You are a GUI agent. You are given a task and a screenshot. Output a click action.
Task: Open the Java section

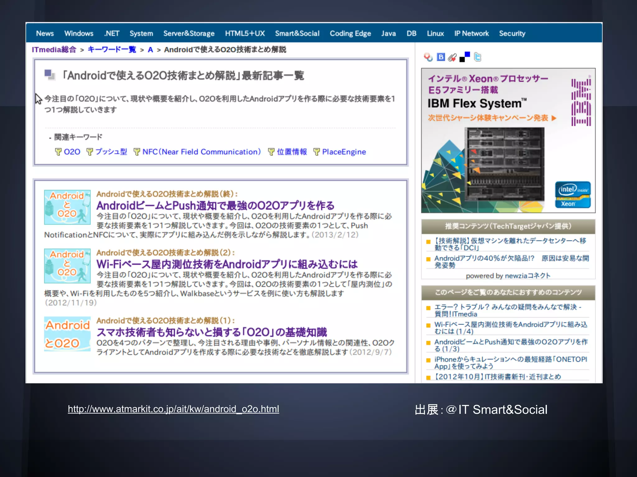[x=388, y=34]
